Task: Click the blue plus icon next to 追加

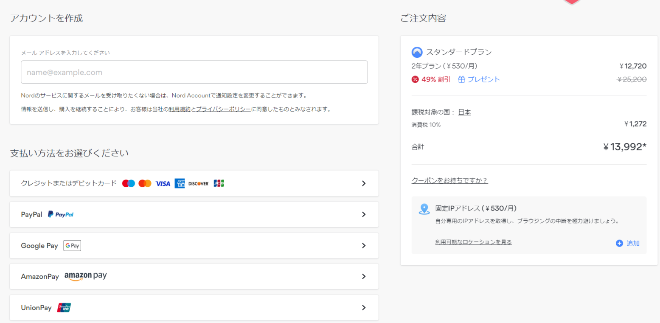Action: [619, 243]
